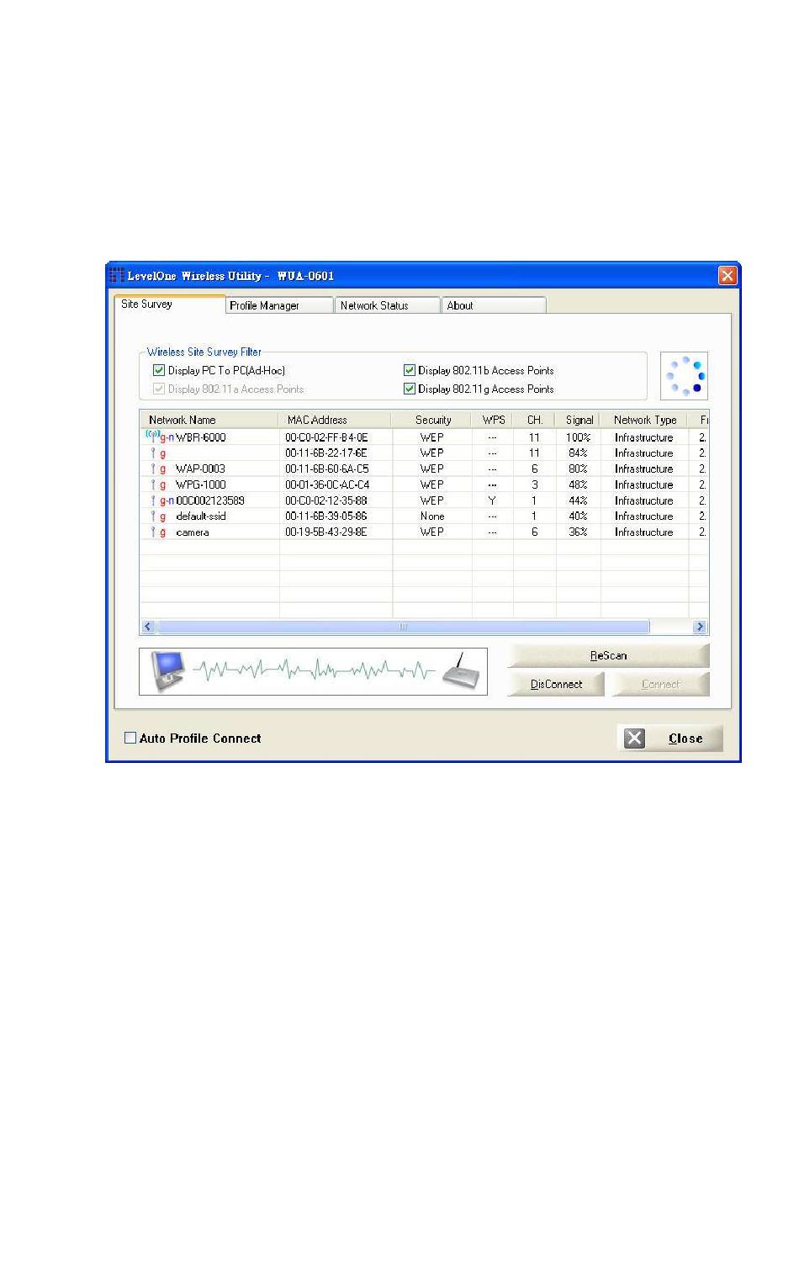
Task: Click the computer monitor icon in connection graphic
Action: [167, 671]
